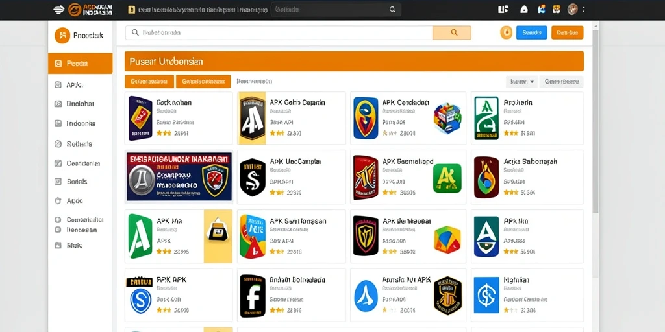Image resolution: width=665 pixels, height=332 pixels.
Task: Open the APK Cercledntt app title
Action: coord(406,102)
